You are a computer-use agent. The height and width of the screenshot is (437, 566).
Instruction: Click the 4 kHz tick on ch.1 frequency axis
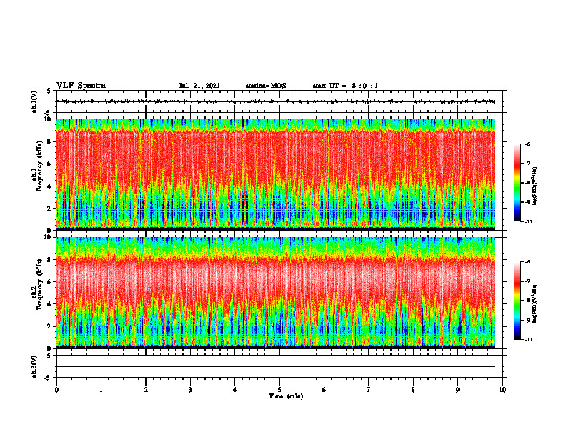[x=50, y=186]
